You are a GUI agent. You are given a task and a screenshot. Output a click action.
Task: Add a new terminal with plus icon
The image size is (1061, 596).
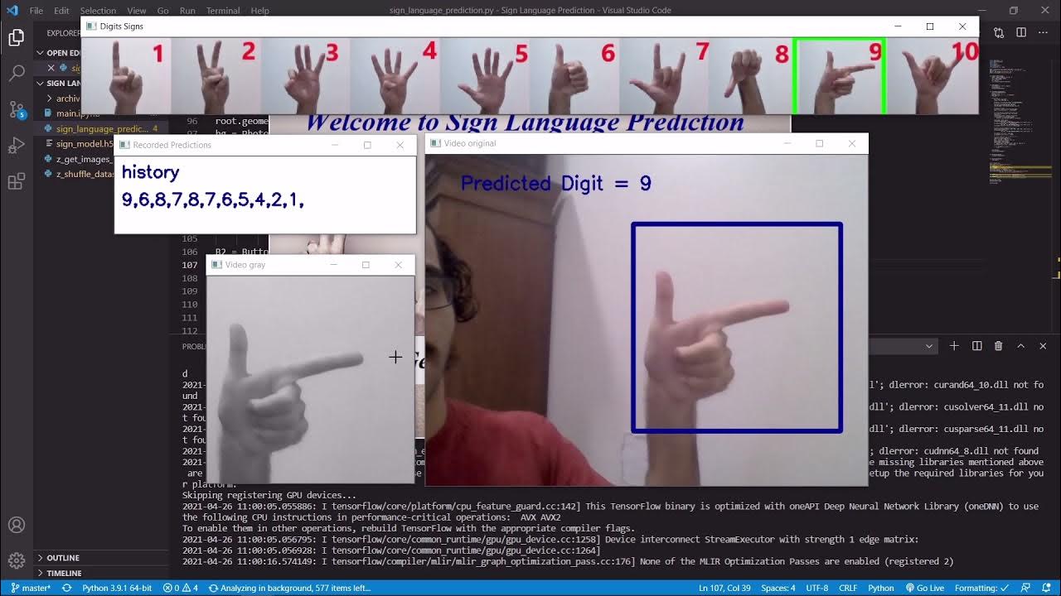click(954, 346)
